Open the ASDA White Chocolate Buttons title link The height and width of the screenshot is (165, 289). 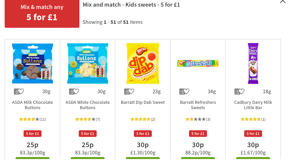point(88,105)
